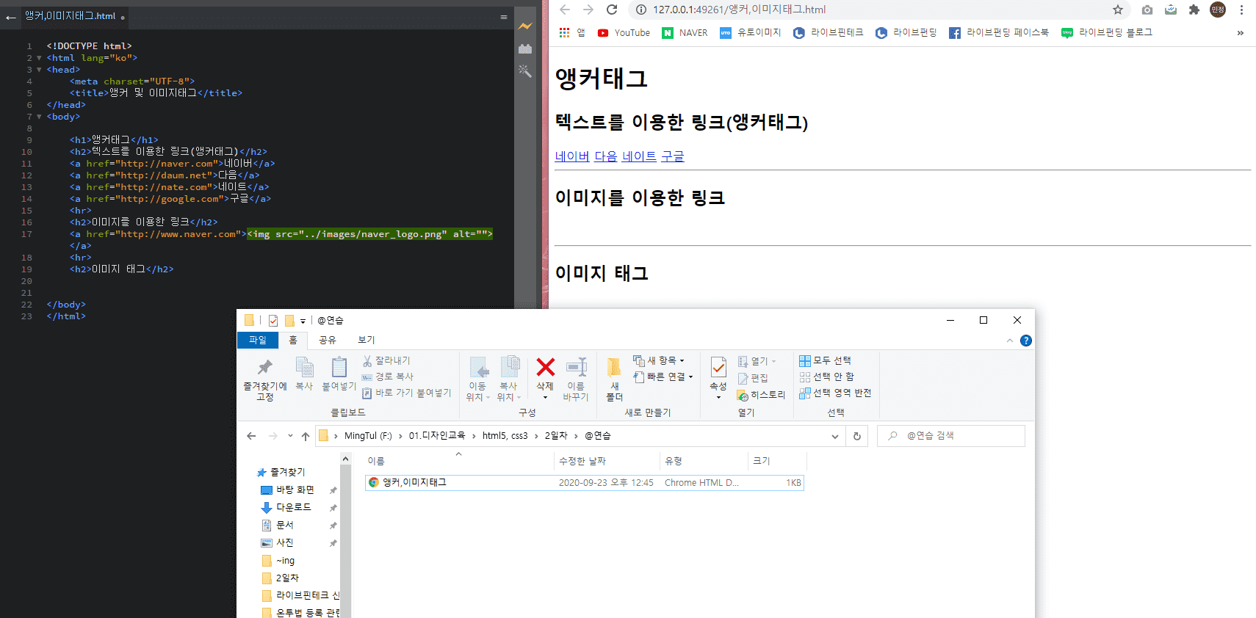The height and width of the screenshot is (618, 1256).
Task: Click the red X 삭제 delete icon
Action: [545, 366]
